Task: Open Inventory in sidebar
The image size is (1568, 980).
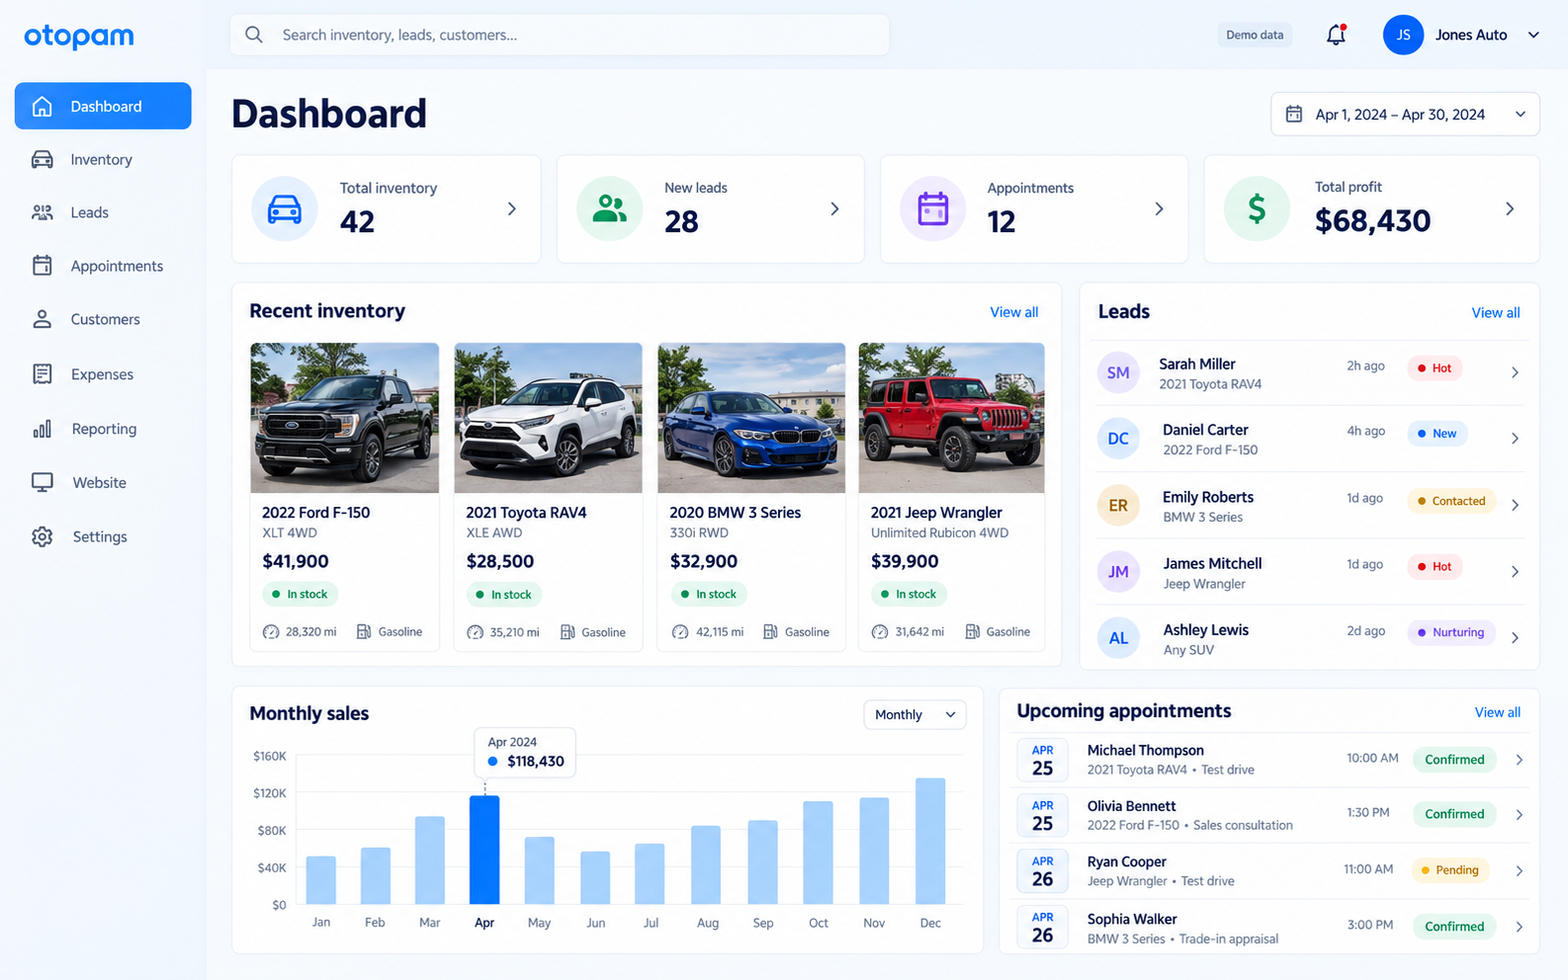Action: 103,159
